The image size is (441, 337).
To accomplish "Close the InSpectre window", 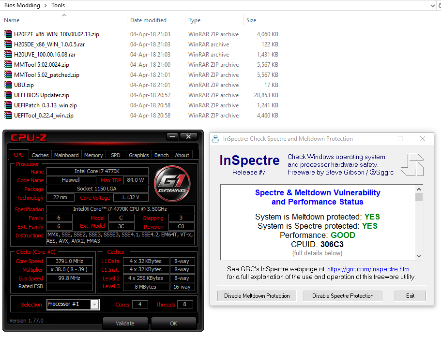I will (423, 139).
